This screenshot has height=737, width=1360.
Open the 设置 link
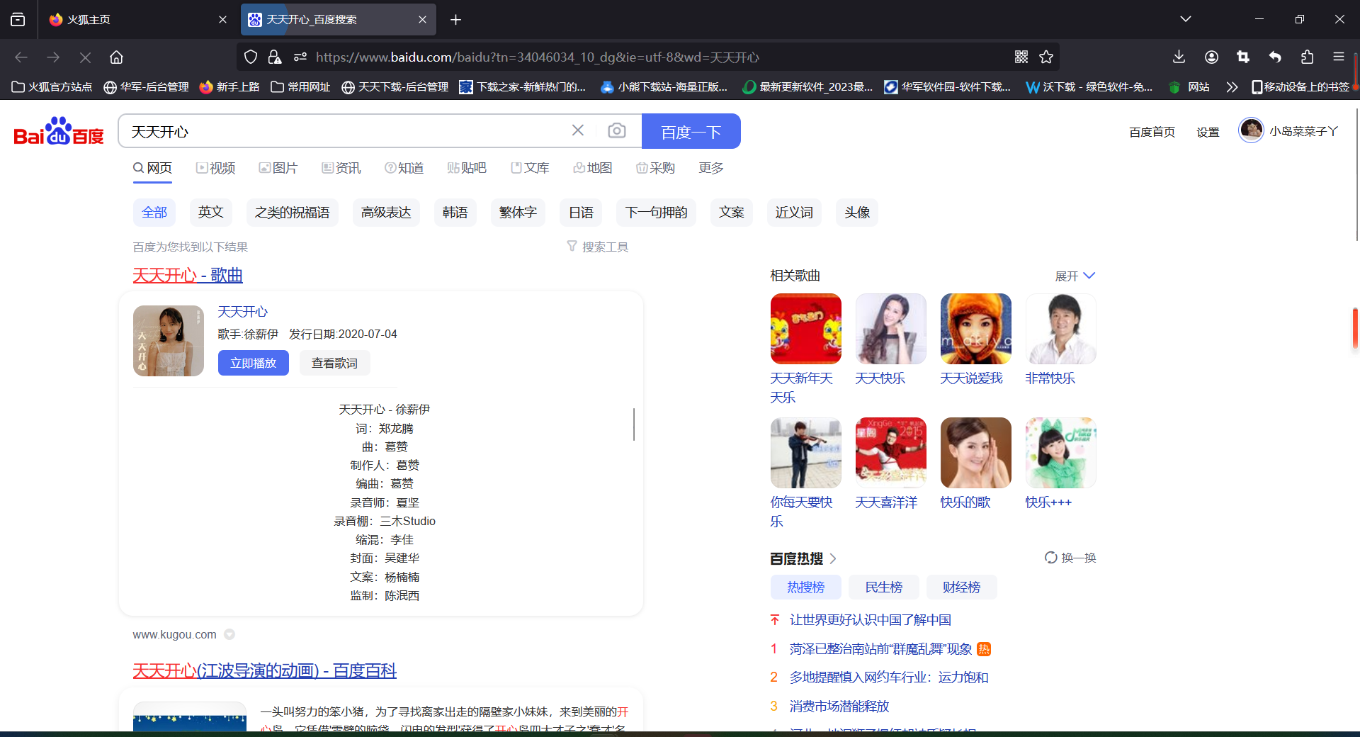pyautogui.click(x=1208, y=132)
